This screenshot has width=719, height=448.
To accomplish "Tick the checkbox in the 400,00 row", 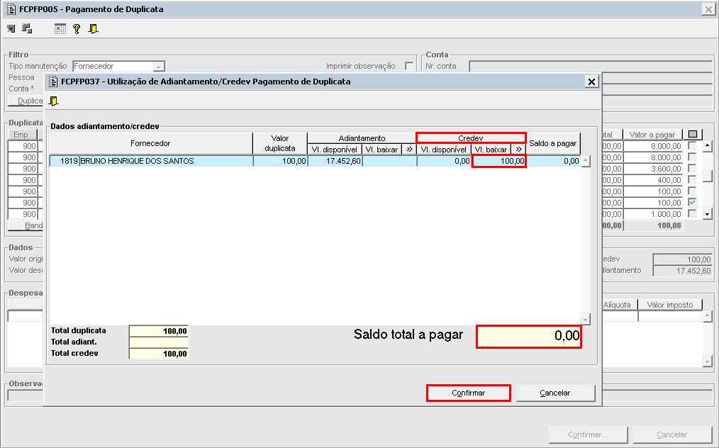I will tap(692, 180).
